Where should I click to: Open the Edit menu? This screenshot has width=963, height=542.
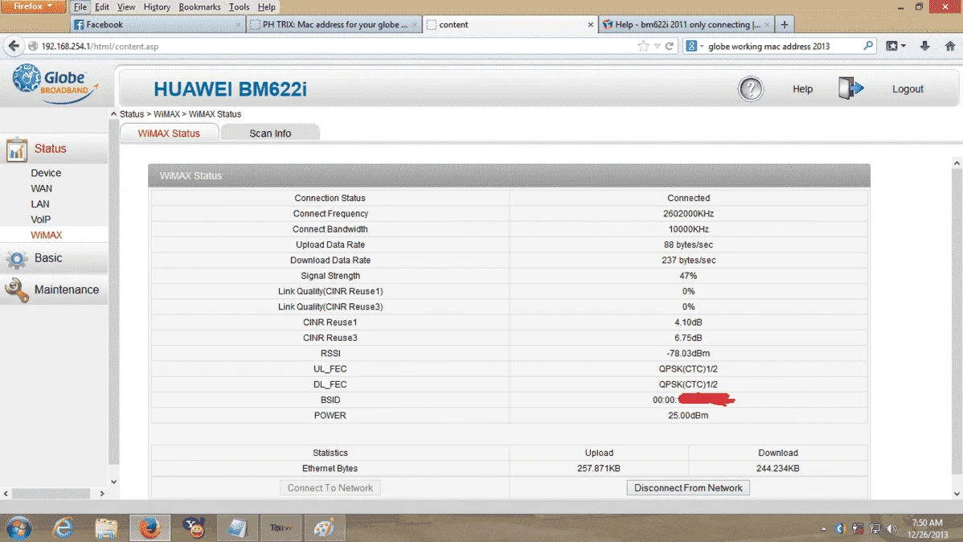[102, 6]
